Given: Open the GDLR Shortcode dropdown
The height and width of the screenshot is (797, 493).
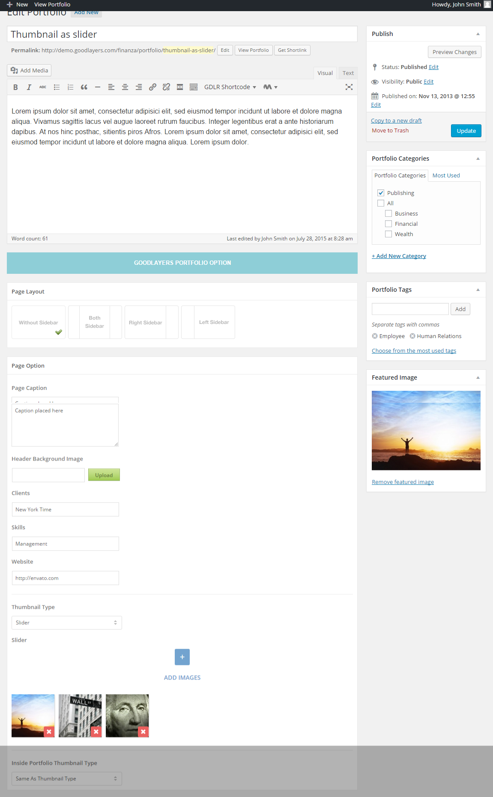Looking at the screenshot, I should pos(230,87).
